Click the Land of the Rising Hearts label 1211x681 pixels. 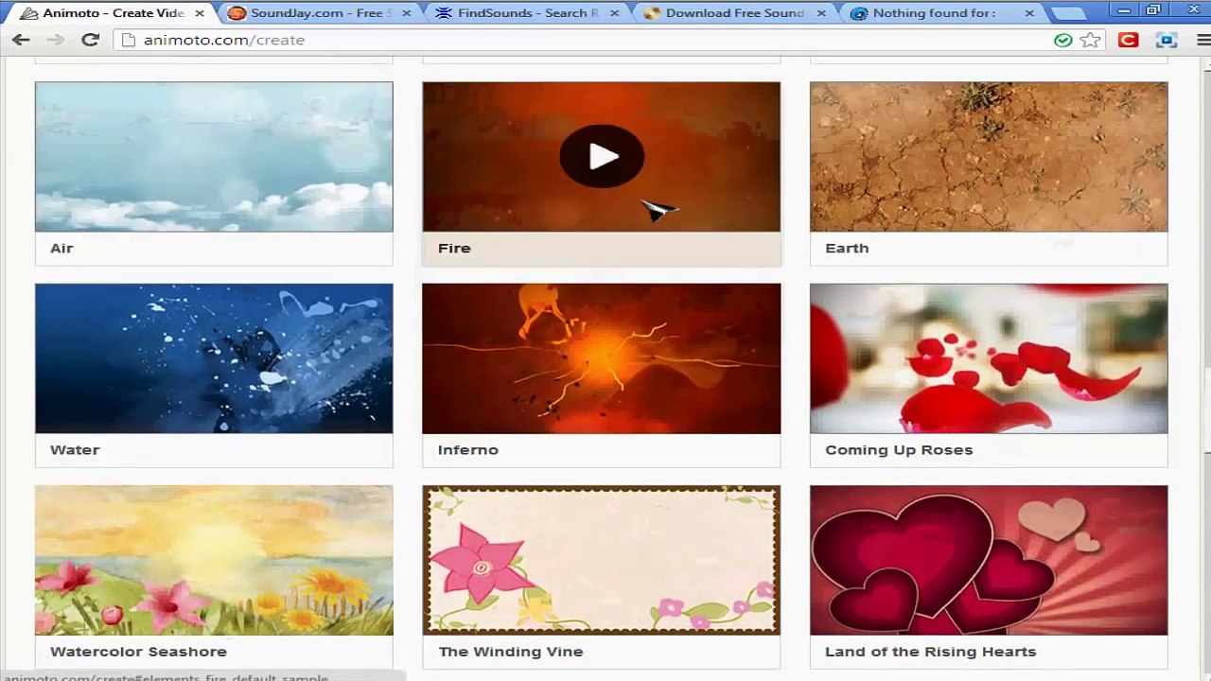point(931,651)
